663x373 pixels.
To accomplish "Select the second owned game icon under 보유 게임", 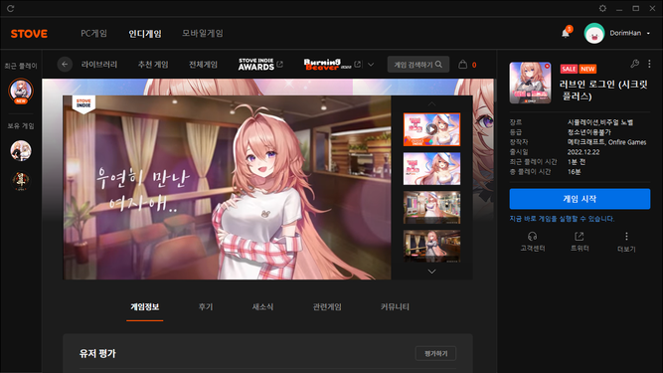I will tap(21, 181).
